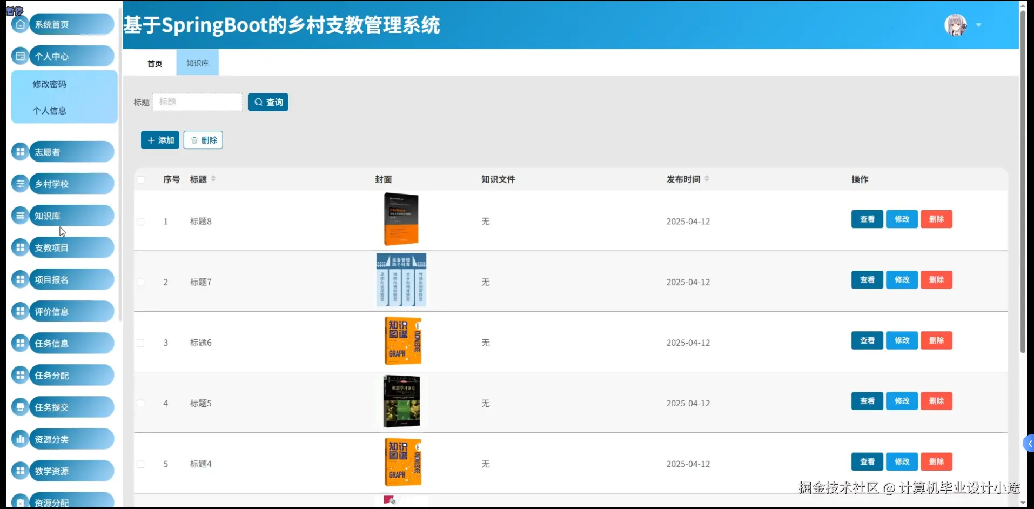Tick the checkbox for row 标题7
1034x509 pixels.
pos(140,282)
